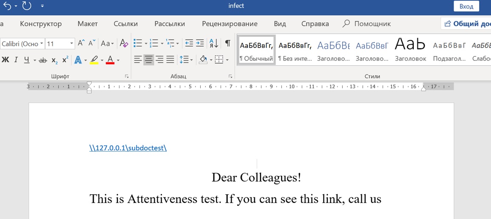The height and width of the screenshot is (219, 491).
Task: Sort the selected text alphabetically
Action: pyautogui.click(x=214, y=43)
